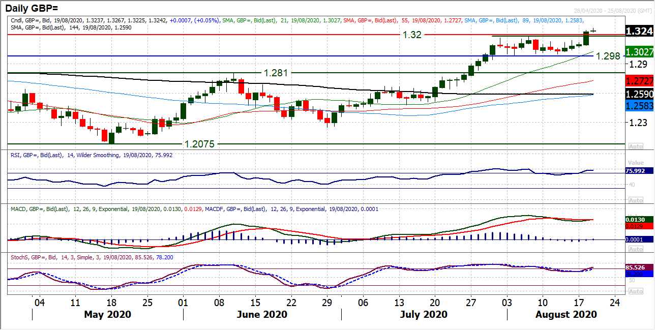Click July 2020 on the time axis

[424, 314]
